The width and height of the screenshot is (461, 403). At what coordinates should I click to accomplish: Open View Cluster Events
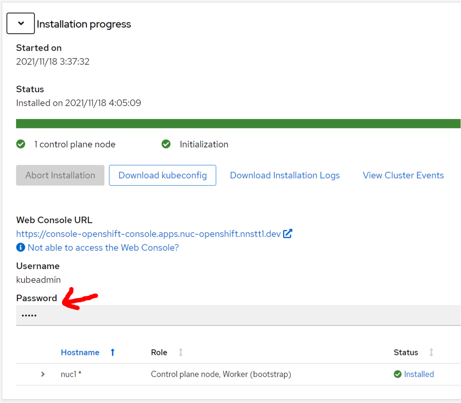pos(403,175)
